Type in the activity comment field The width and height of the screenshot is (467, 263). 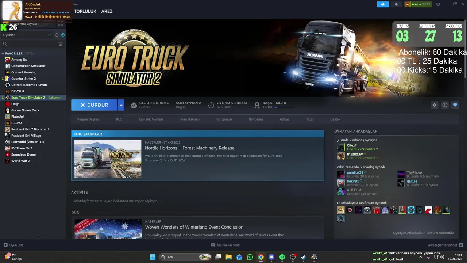click(197, 201)
